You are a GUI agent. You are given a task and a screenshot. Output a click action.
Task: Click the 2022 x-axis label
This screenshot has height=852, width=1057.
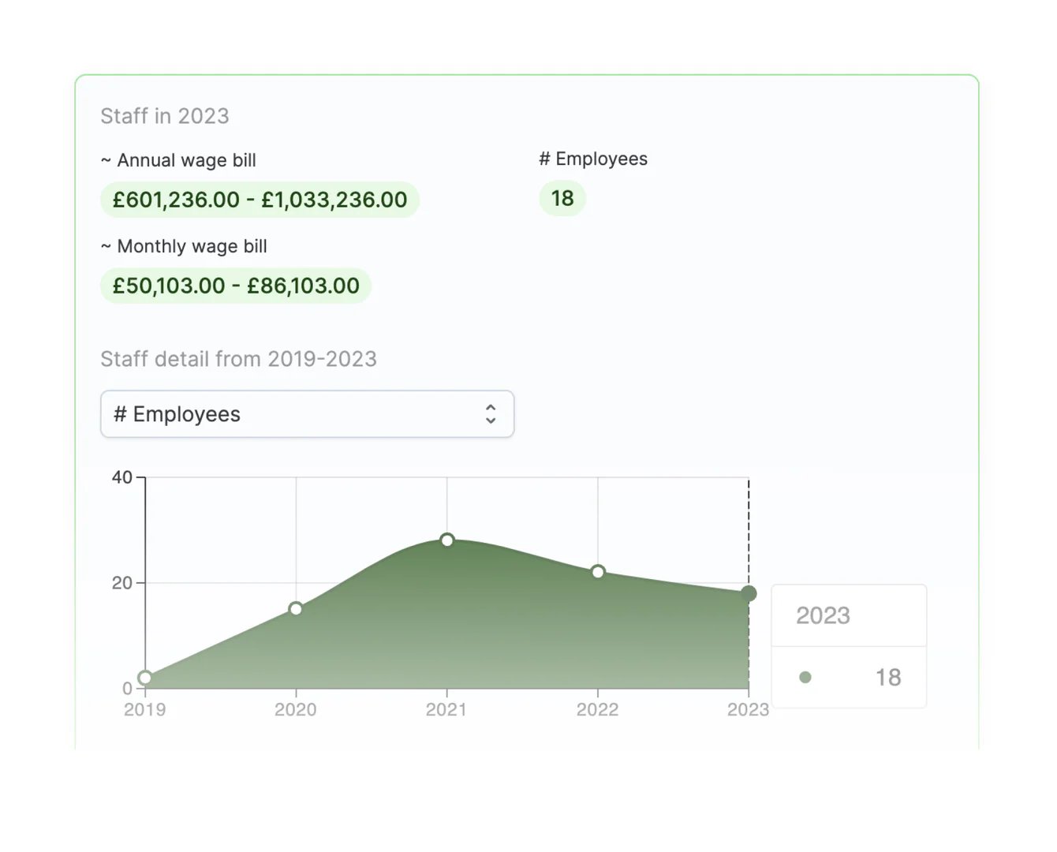(x=597, y=710)
